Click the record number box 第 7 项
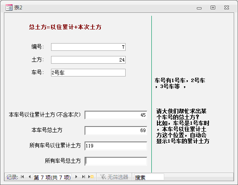 (52, 177)
